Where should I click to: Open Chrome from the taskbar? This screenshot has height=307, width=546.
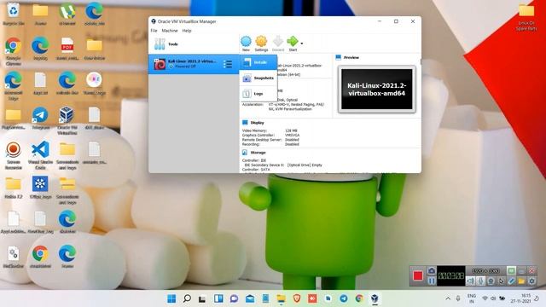click(359, 298)
